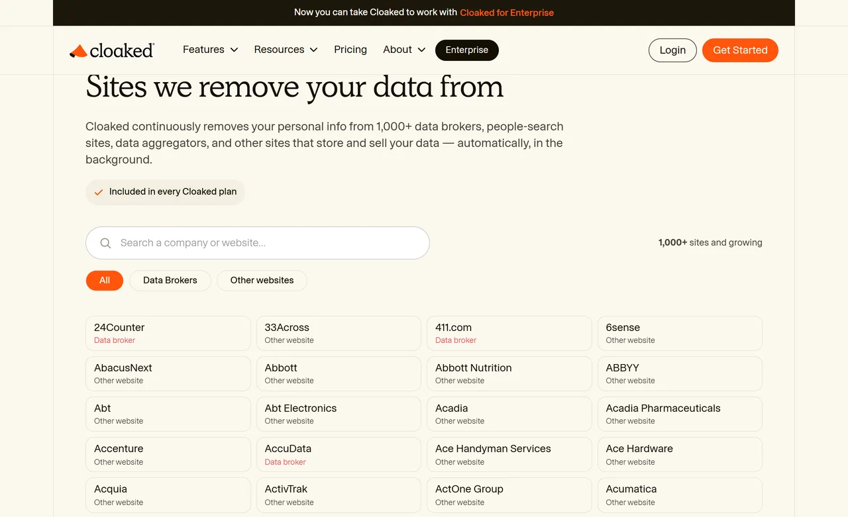This screenshot has width=848, height=517.
Task: Open the Abbott Nutrition card
Action: pos(509,373)
